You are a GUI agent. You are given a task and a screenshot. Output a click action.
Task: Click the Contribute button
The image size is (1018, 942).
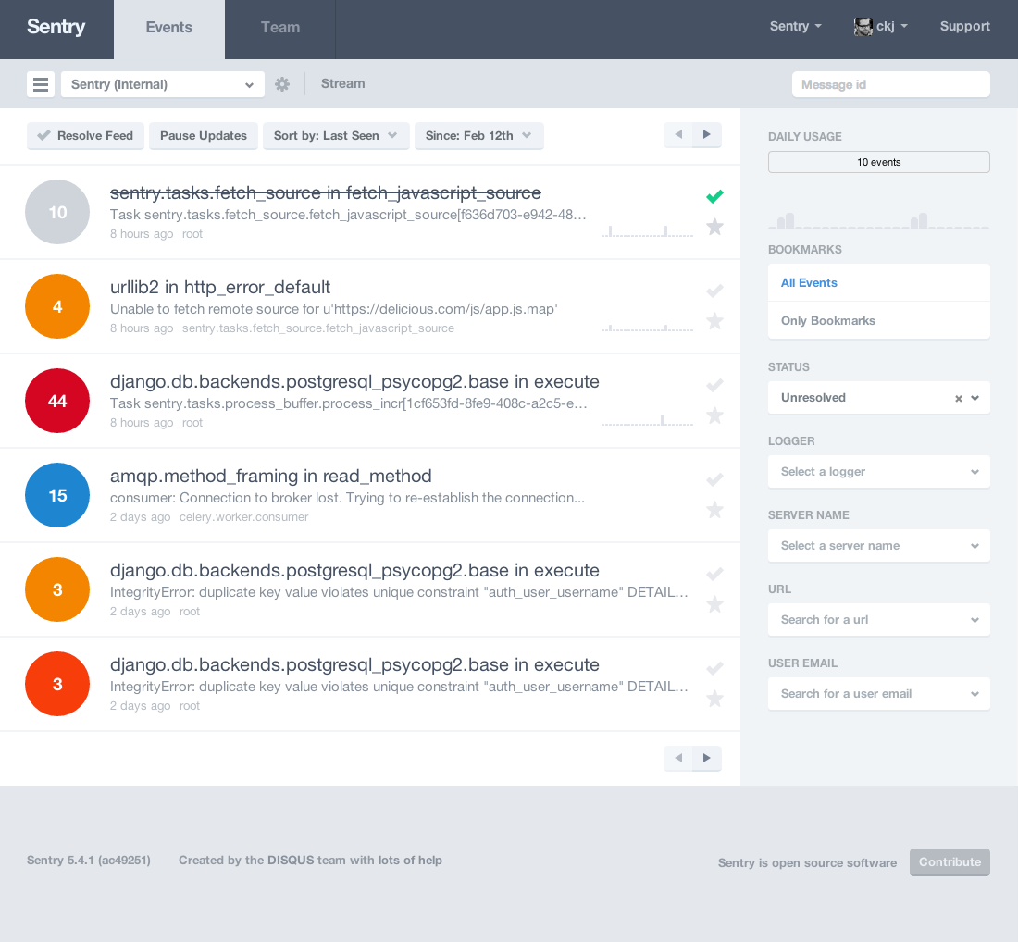(x=950, y=862)
